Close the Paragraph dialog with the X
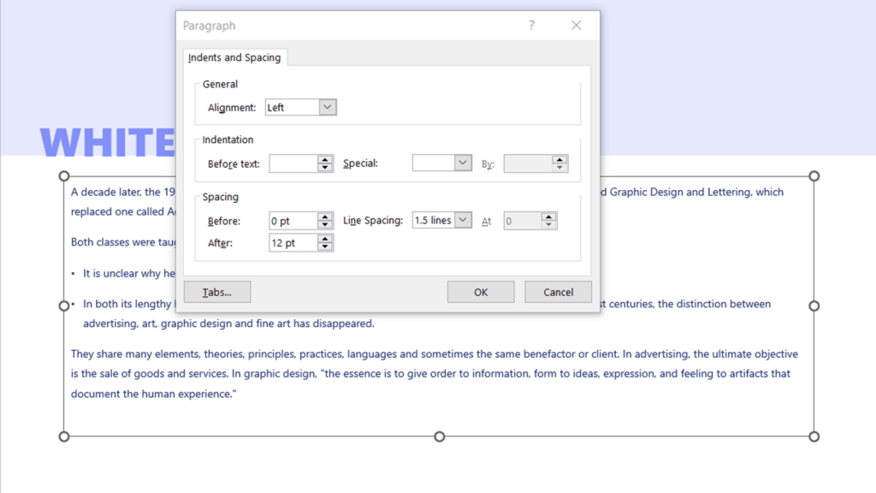Screen dimensions: 876x493 (577, 26)
